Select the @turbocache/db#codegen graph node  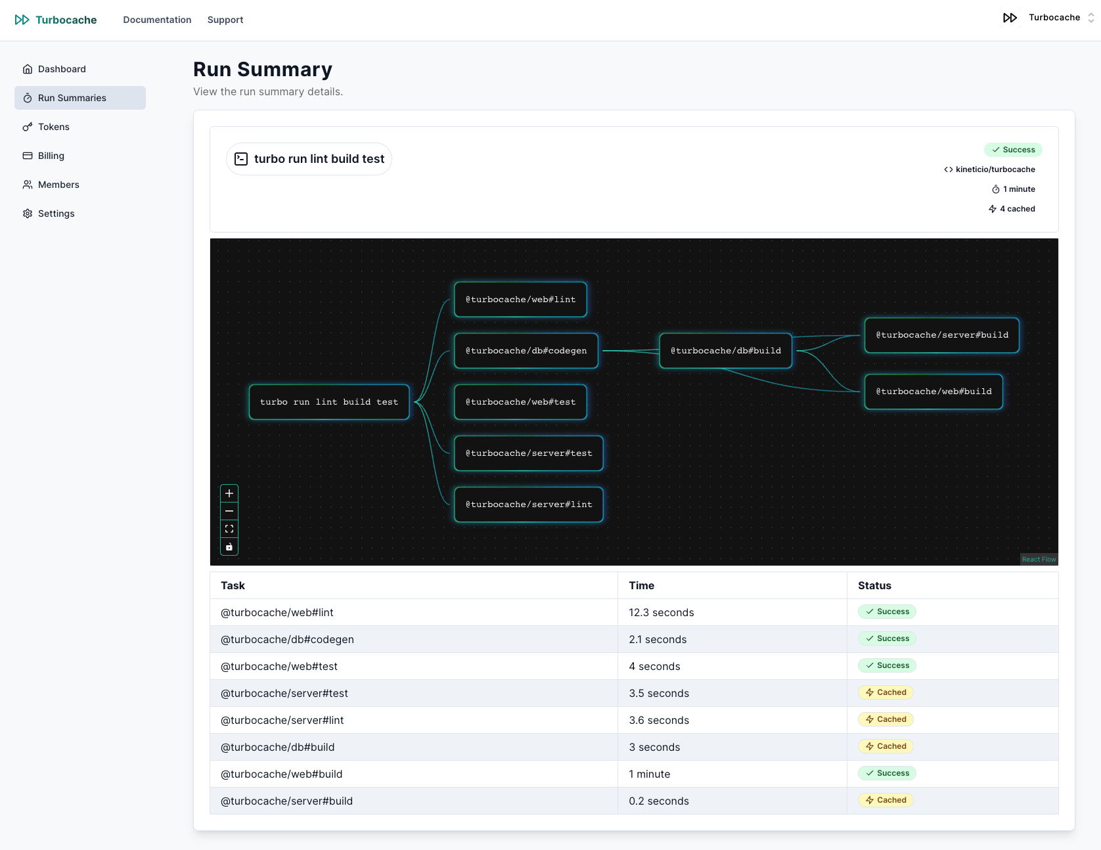click(x=526, y=351)
